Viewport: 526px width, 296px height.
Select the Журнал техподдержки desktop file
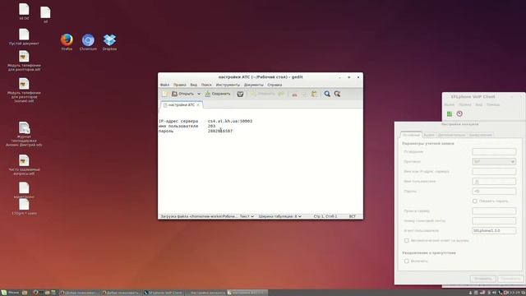click(24, 134)
